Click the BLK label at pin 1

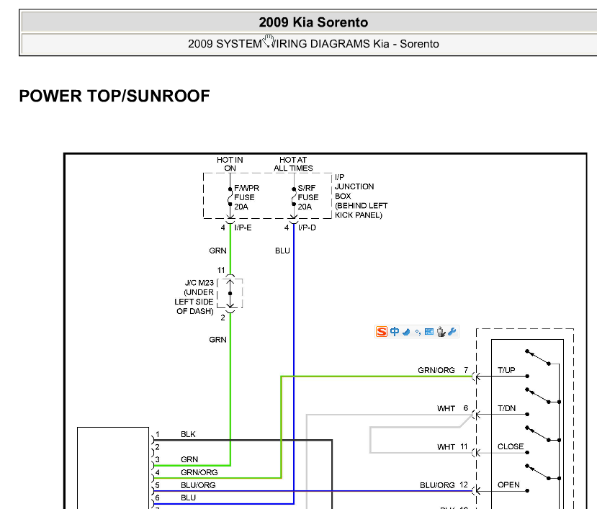coord(188,434)
